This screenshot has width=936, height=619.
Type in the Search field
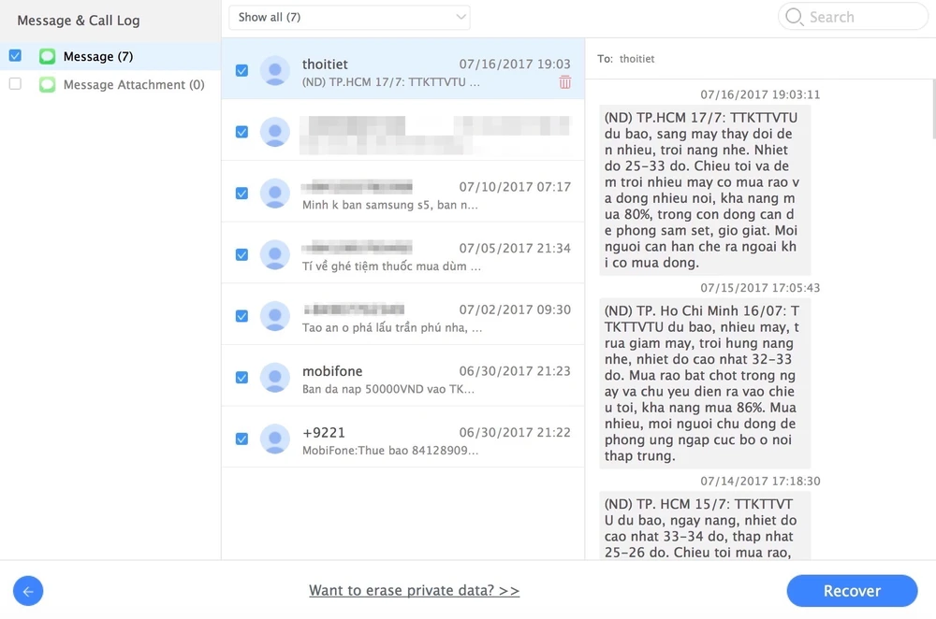(861, 17)
